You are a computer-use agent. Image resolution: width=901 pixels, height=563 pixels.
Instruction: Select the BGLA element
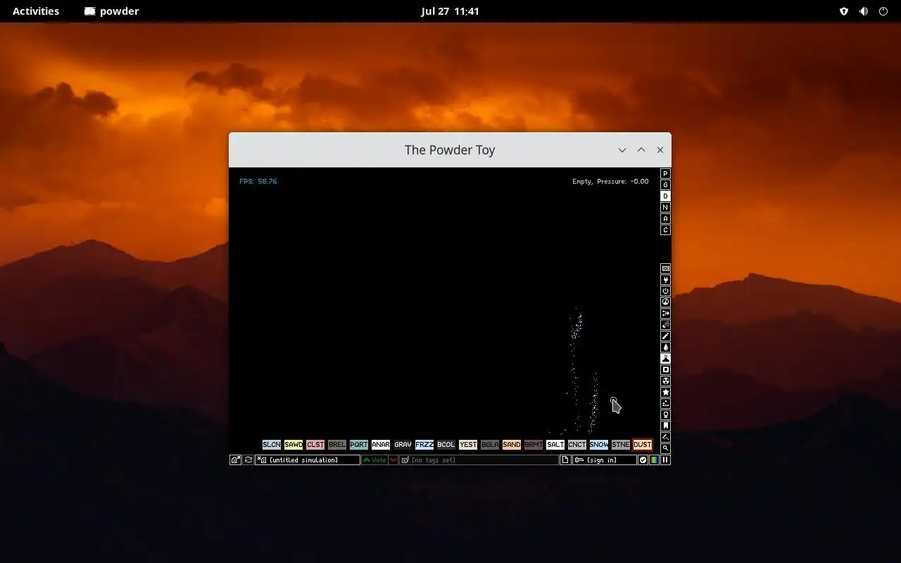490,445
